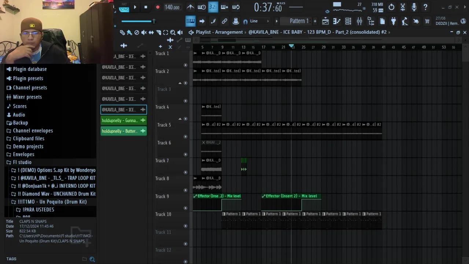Image resolution: width=469 pixels, height=264 pixels.
Task: Open the Mixer view
Action: (359, 21)
